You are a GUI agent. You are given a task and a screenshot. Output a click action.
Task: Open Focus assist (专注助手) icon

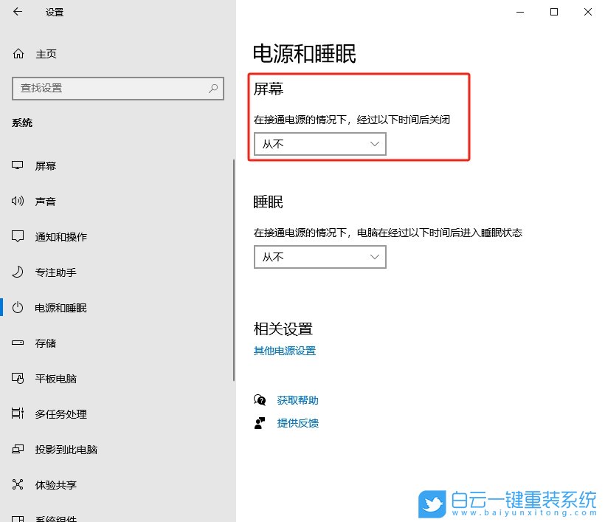tap(17, 272)
